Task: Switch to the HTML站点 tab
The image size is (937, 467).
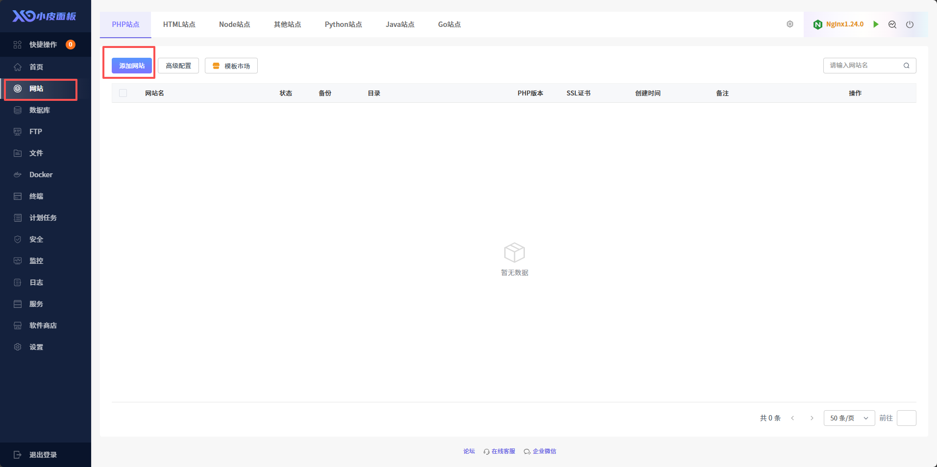Action: (x=179, y=24)
